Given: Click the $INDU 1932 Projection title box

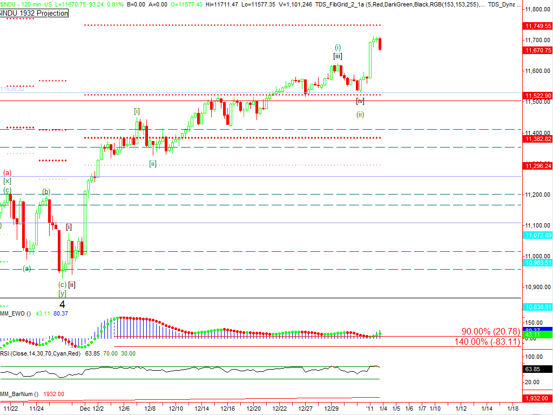Looking at the screenshot, I should (35, 13).
